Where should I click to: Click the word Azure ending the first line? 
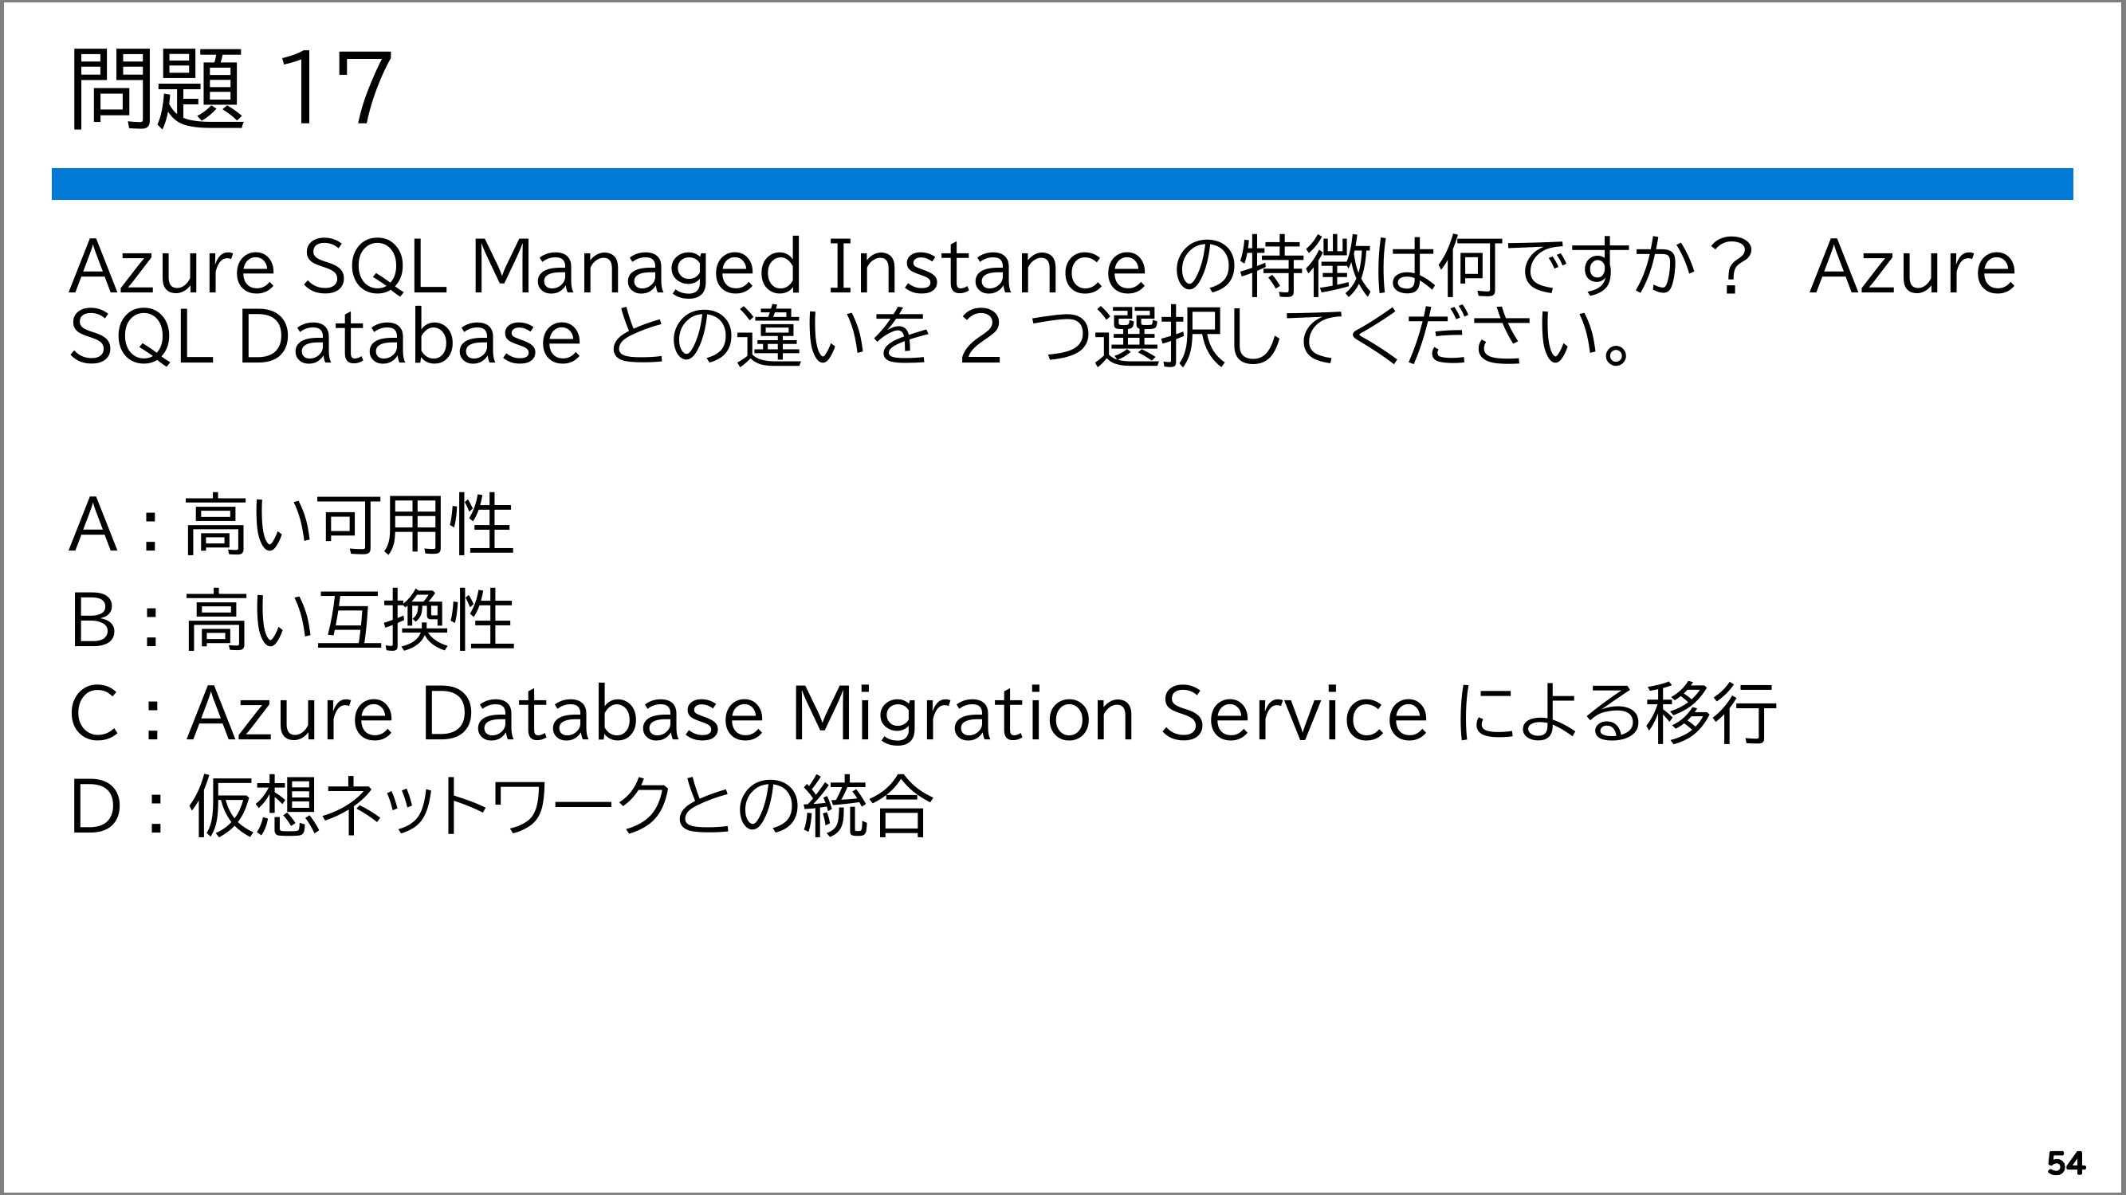pos(1912,266)
